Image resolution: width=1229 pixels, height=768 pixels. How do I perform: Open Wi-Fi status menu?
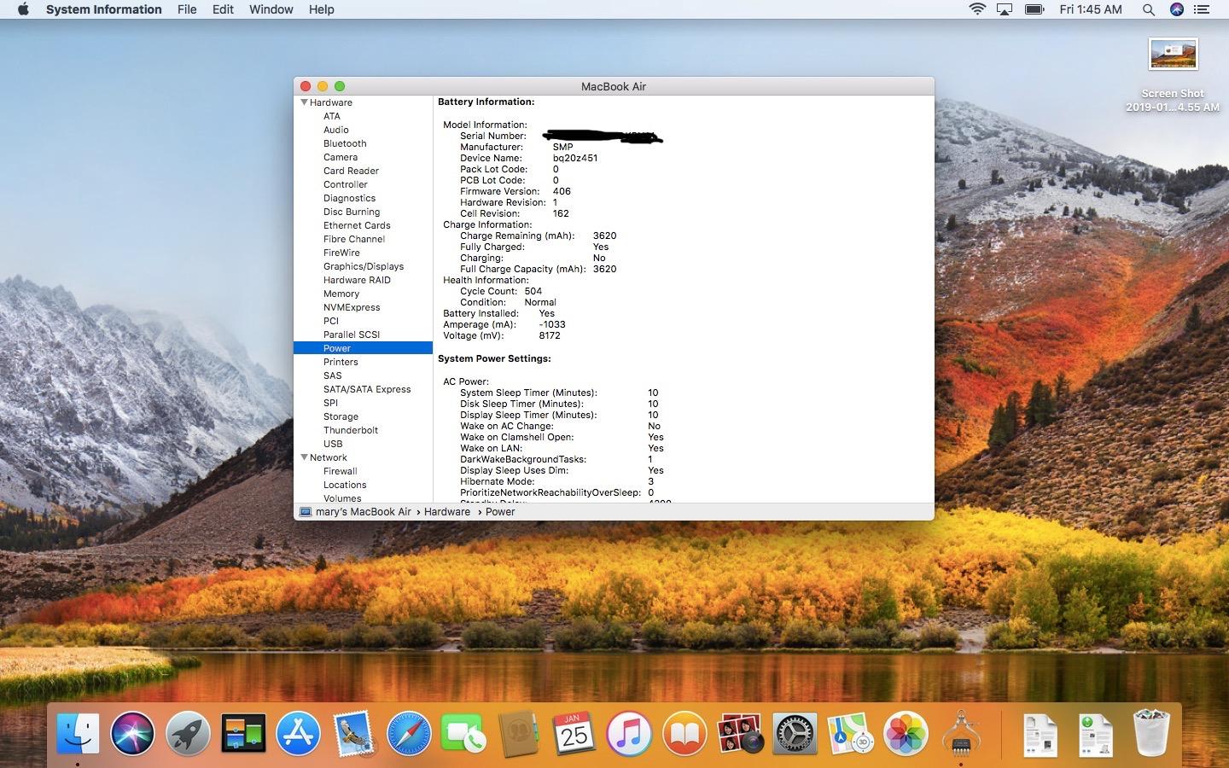977,9
